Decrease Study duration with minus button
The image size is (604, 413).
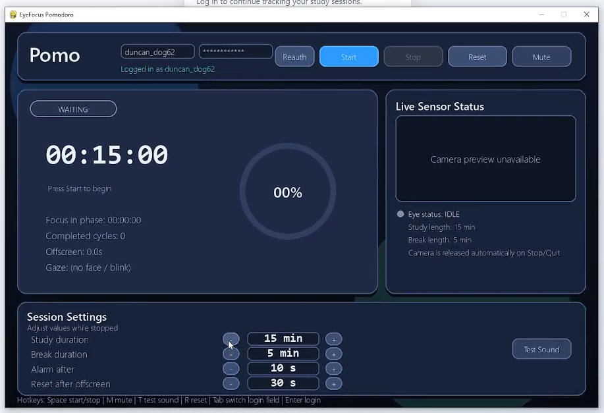(231, 339)
